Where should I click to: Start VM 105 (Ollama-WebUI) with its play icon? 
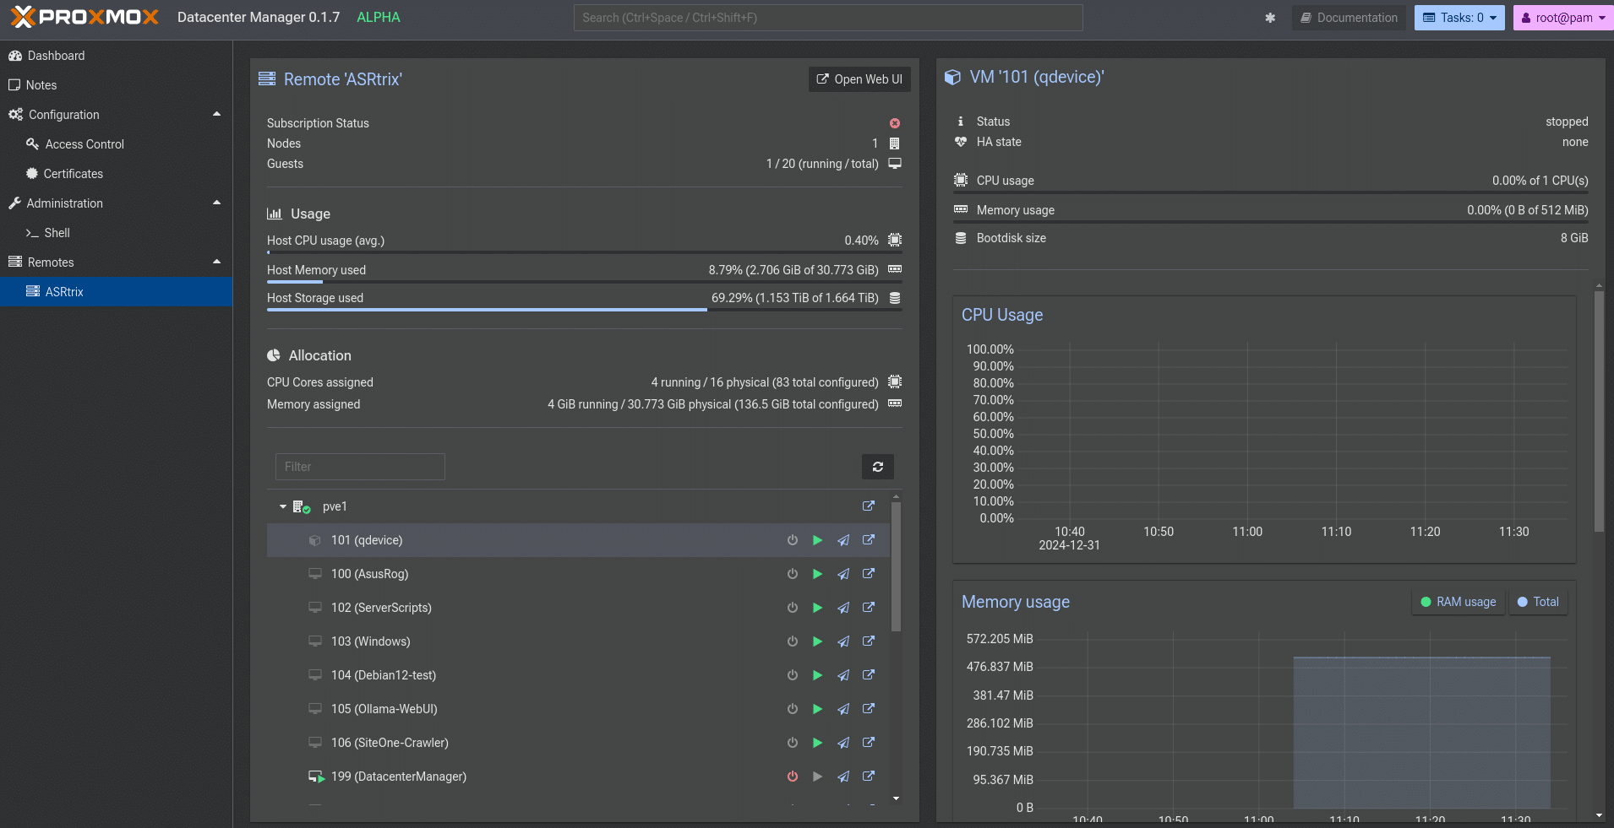click(x=816, y=708)
